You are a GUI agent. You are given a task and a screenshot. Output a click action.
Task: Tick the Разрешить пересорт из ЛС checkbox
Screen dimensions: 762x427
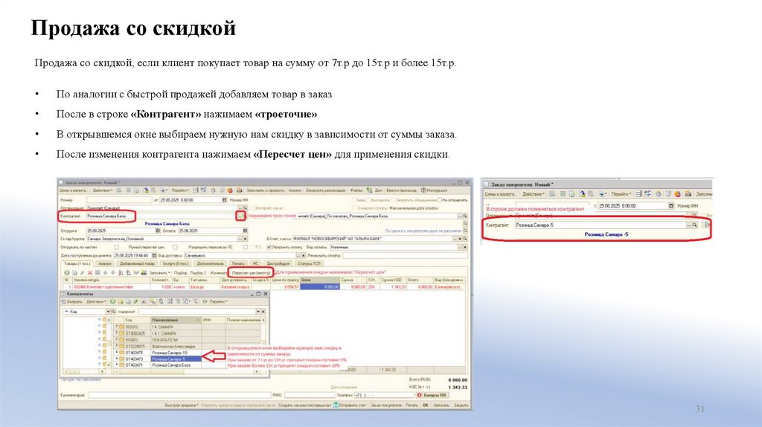246,247
